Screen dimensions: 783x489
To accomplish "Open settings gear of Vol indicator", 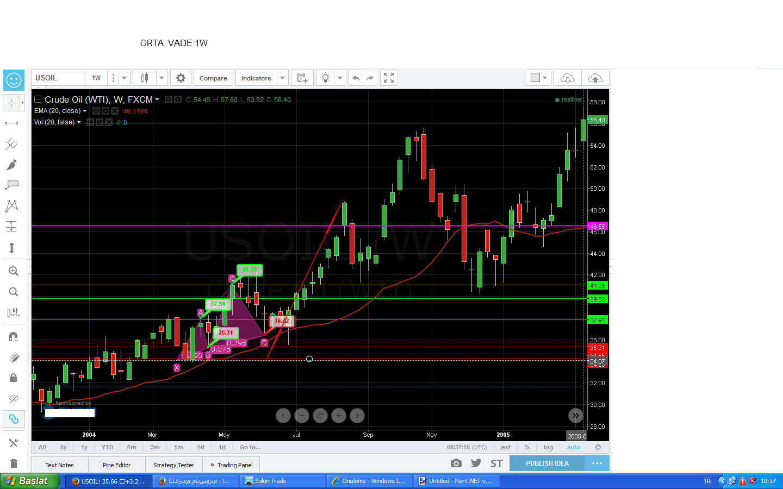I will pyautogui.click(x=100, y=122).
